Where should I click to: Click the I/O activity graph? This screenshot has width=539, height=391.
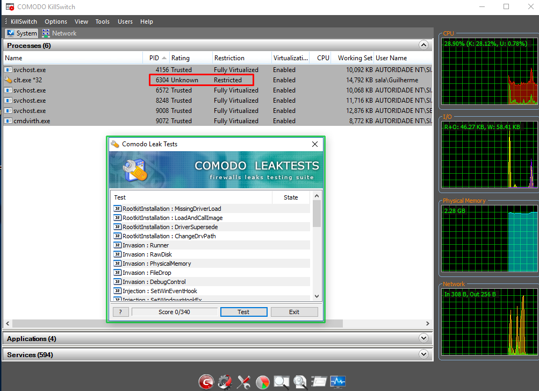tap(490, 155)
